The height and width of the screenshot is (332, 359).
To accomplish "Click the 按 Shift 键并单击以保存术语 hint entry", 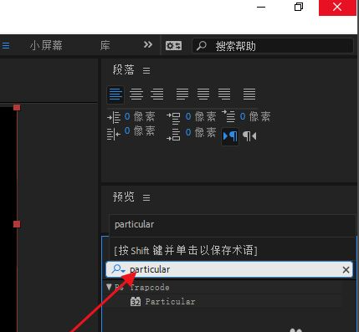I will 232,250.
